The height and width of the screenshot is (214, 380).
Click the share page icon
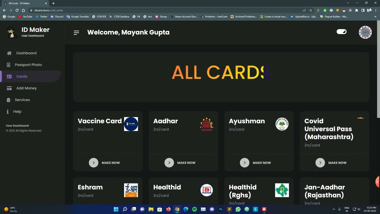pos(304,10)
